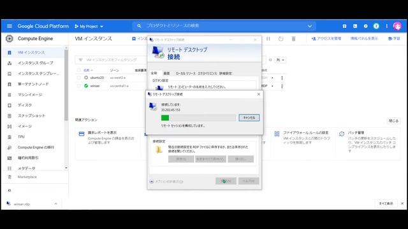408x229 pixels.
Task: Open the help question mark icon
Action: coord(365,26)
